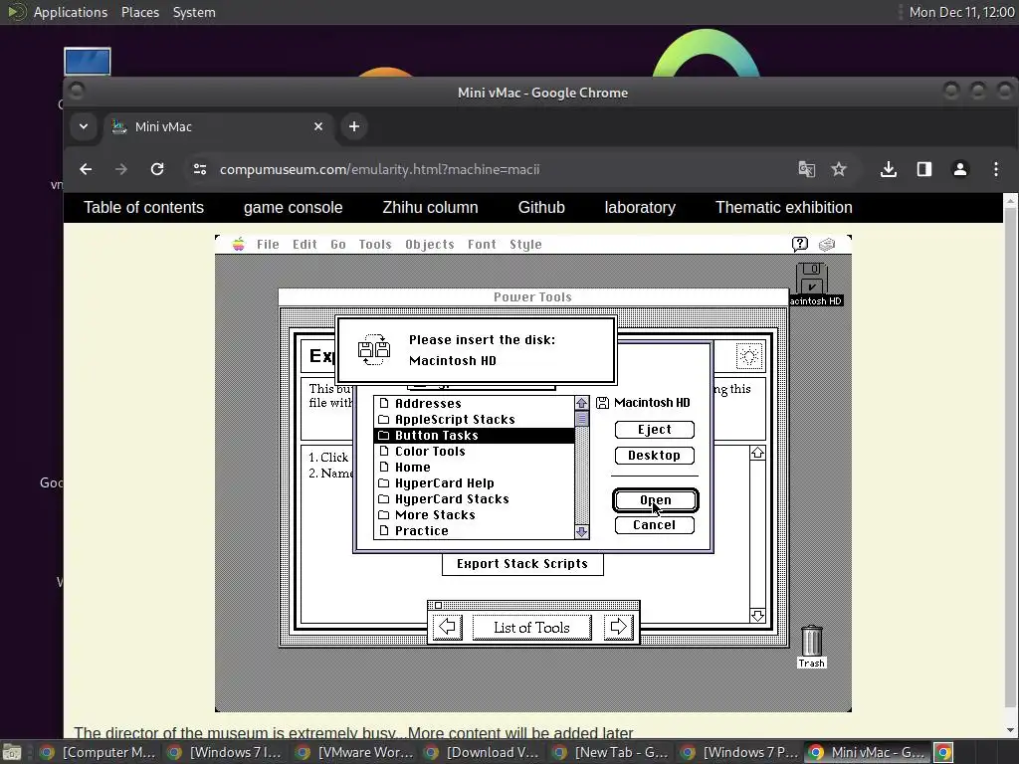Close the navigator palette close box

438,606
